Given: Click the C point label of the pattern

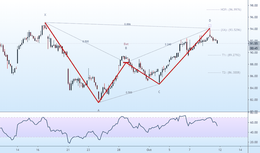Looking at the screenshot, I should point(159,92).
